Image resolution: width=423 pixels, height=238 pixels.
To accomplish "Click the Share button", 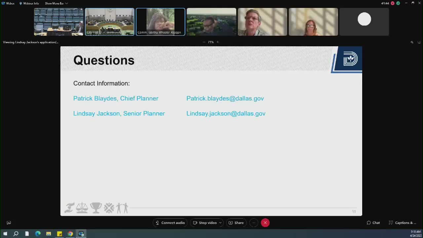I will (236, 223).
